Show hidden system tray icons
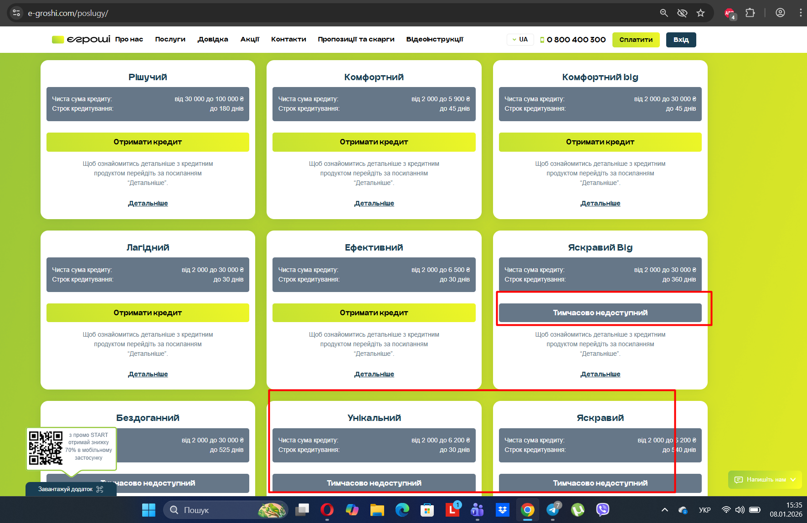The width and height of the screenshot is (807, 523). coord(665,510)
